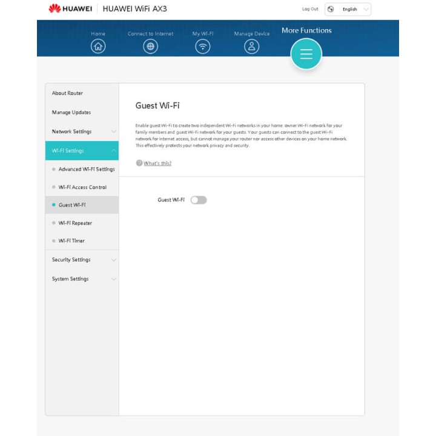Click the More Functions hamburger button
Screen dimensions: 436x436
[306, 54]
